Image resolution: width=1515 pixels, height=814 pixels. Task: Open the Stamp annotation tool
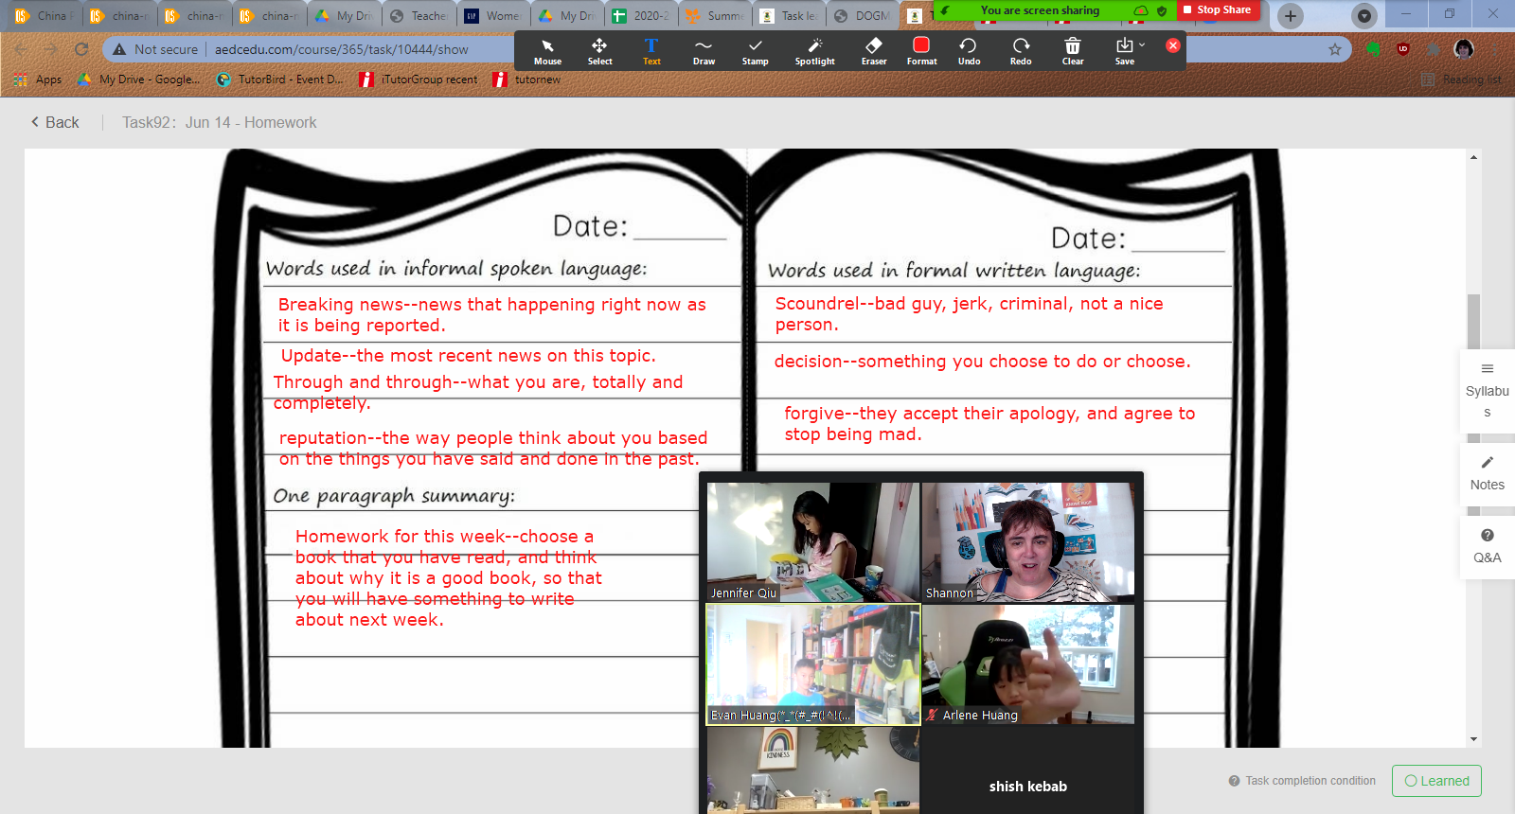[x=755, y=51]
